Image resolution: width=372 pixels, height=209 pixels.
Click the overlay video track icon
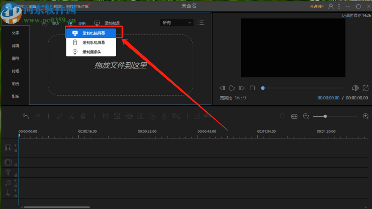tap(8, 163)
